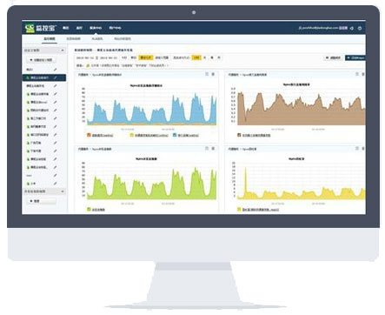Open the gear icon of the green chart panel
Viewport: 385px width, 315px height.
(x=213, y=149)
